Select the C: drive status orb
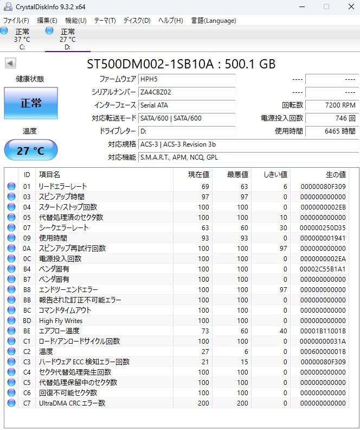The image size is (360, 430). point(4,30)
